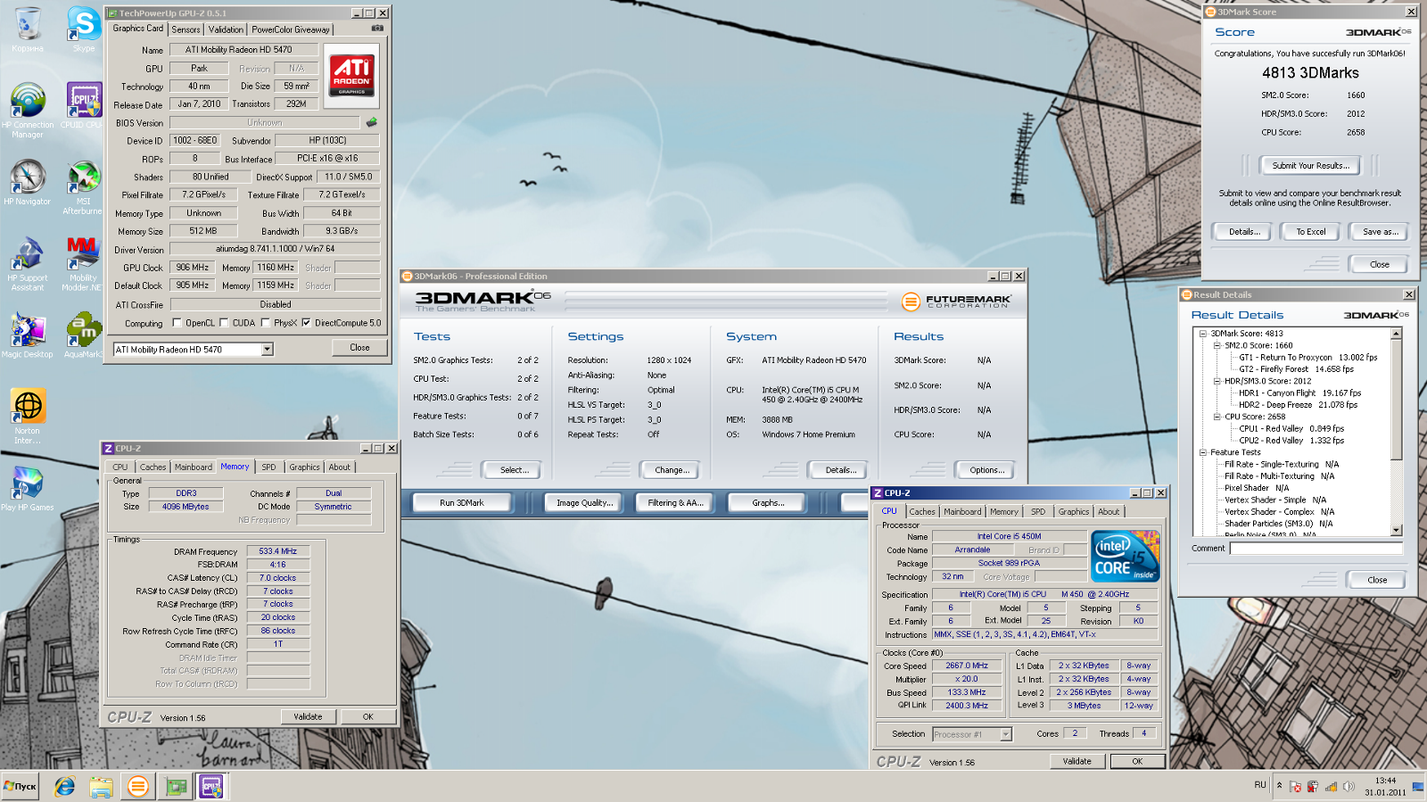Viewport: 1427px width, 802px height.
Task: Enable the OpenCL checkbox in GPU-Z
Action: tap(177, 323)
